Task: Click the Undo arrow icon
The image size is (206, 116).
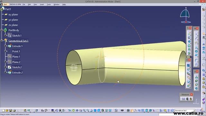Action: (x=29, y=111)
